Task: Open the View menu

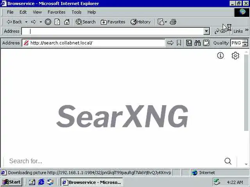Action: [x=37, y=12]
